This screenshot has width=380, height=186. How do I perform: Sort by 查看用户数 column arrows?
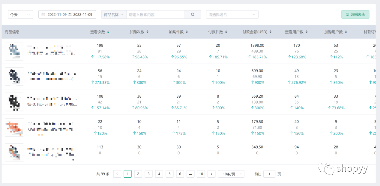pos(307,32)
